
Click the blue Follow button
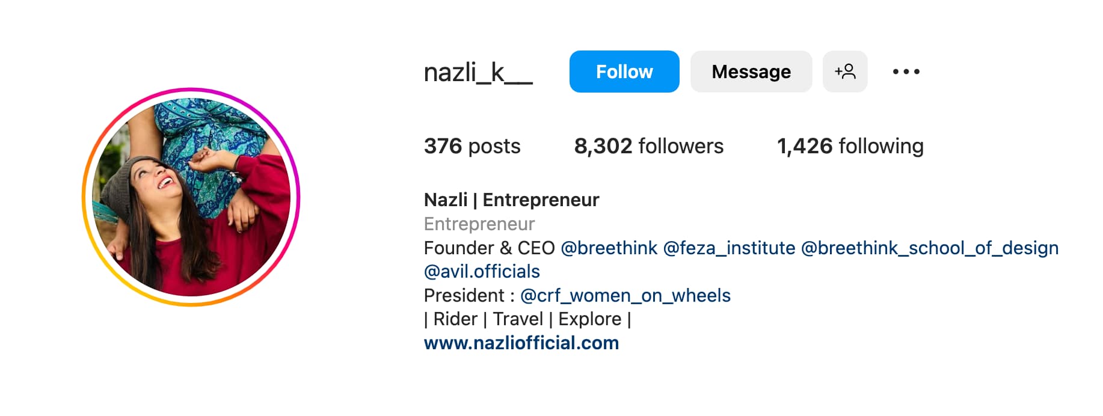624,72
